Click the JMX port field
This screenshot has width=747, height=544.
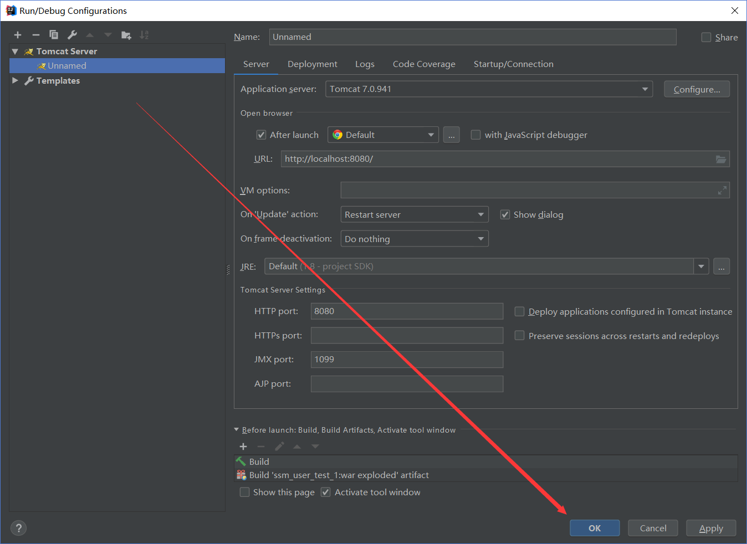[407, 360]
